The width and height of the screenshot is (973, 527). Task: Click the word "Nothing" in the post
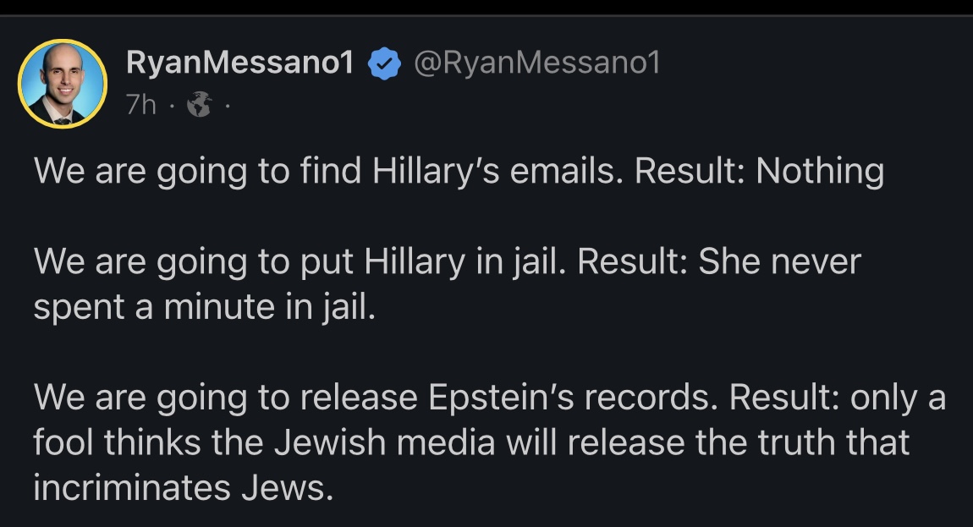(x=820, y=172)
